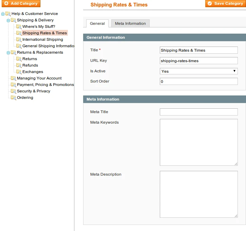Collapse the Help & Customer Service root node
Image resolution: width=246 pixels, height=231 pixels.
coord(3,14)
